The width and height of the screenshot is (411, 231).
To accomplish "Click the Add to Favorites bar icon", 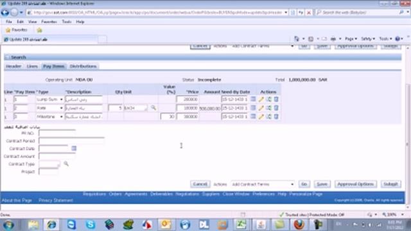I will [x=39, y=30].
